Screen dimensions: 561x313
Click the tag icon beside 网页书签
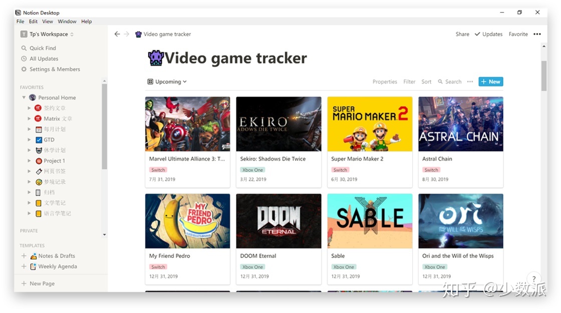[39, 171]
